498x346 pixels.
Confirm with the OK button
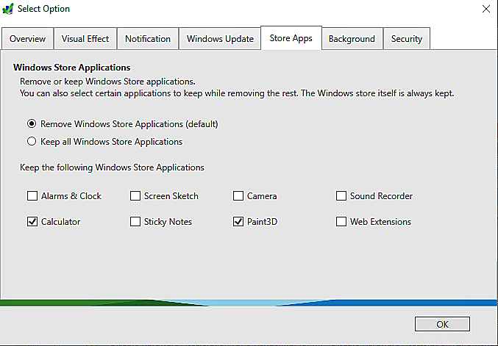[442, 324]
